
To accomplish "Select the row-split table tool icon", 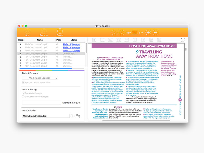I will 126,40.
